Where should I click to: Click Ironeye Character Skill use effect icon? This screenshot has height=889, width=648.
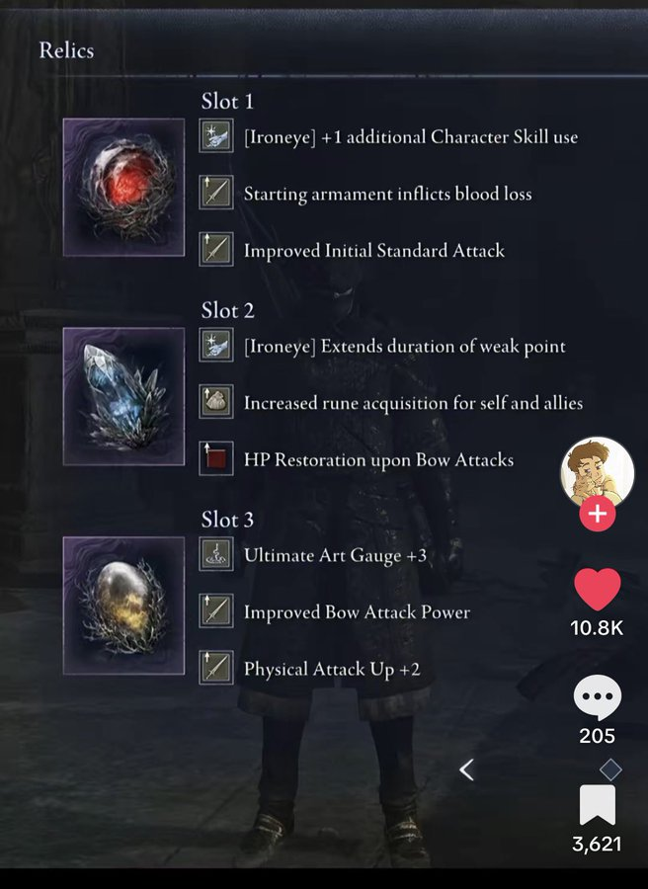click(216, 135)
